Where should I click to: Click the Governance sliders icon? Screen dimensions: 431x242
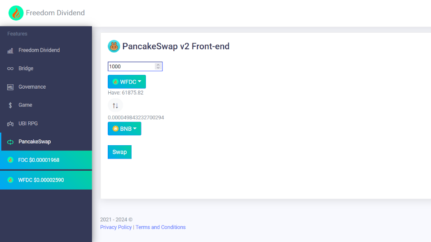pos(10,87)
